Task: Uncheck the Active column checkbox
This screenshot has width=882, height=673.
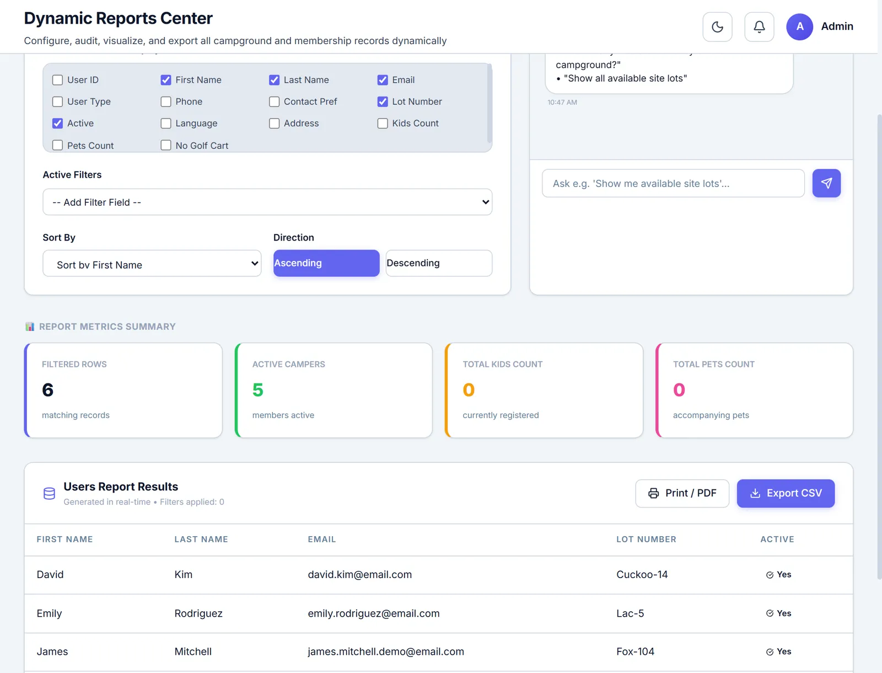Action: coord(57,124)
